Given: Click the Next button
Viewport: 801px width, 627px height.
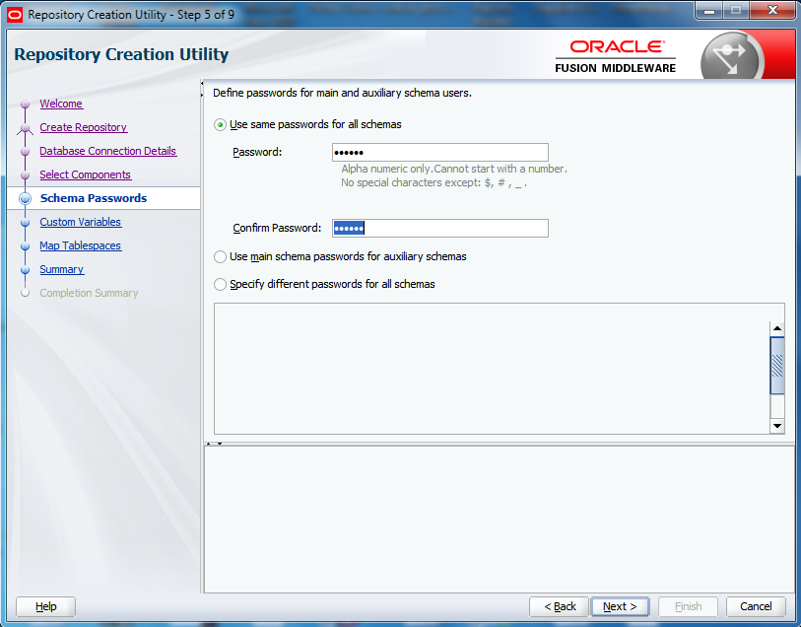Looking at the screenshot, I should pos(620,606).
